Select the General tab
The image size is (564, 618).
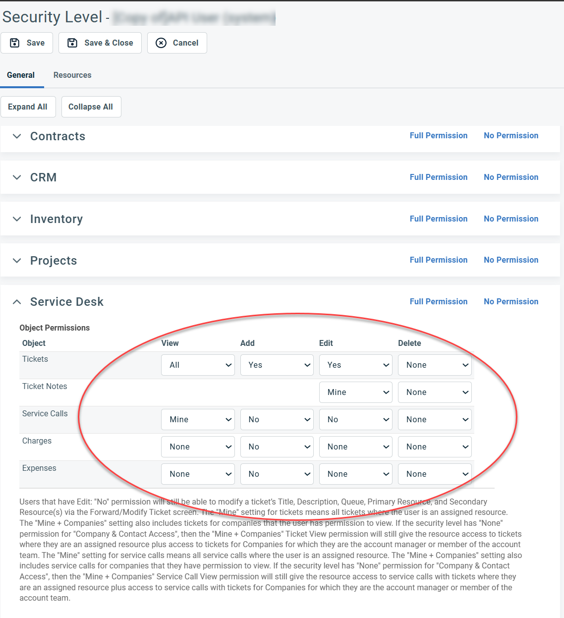pos(21,75)
